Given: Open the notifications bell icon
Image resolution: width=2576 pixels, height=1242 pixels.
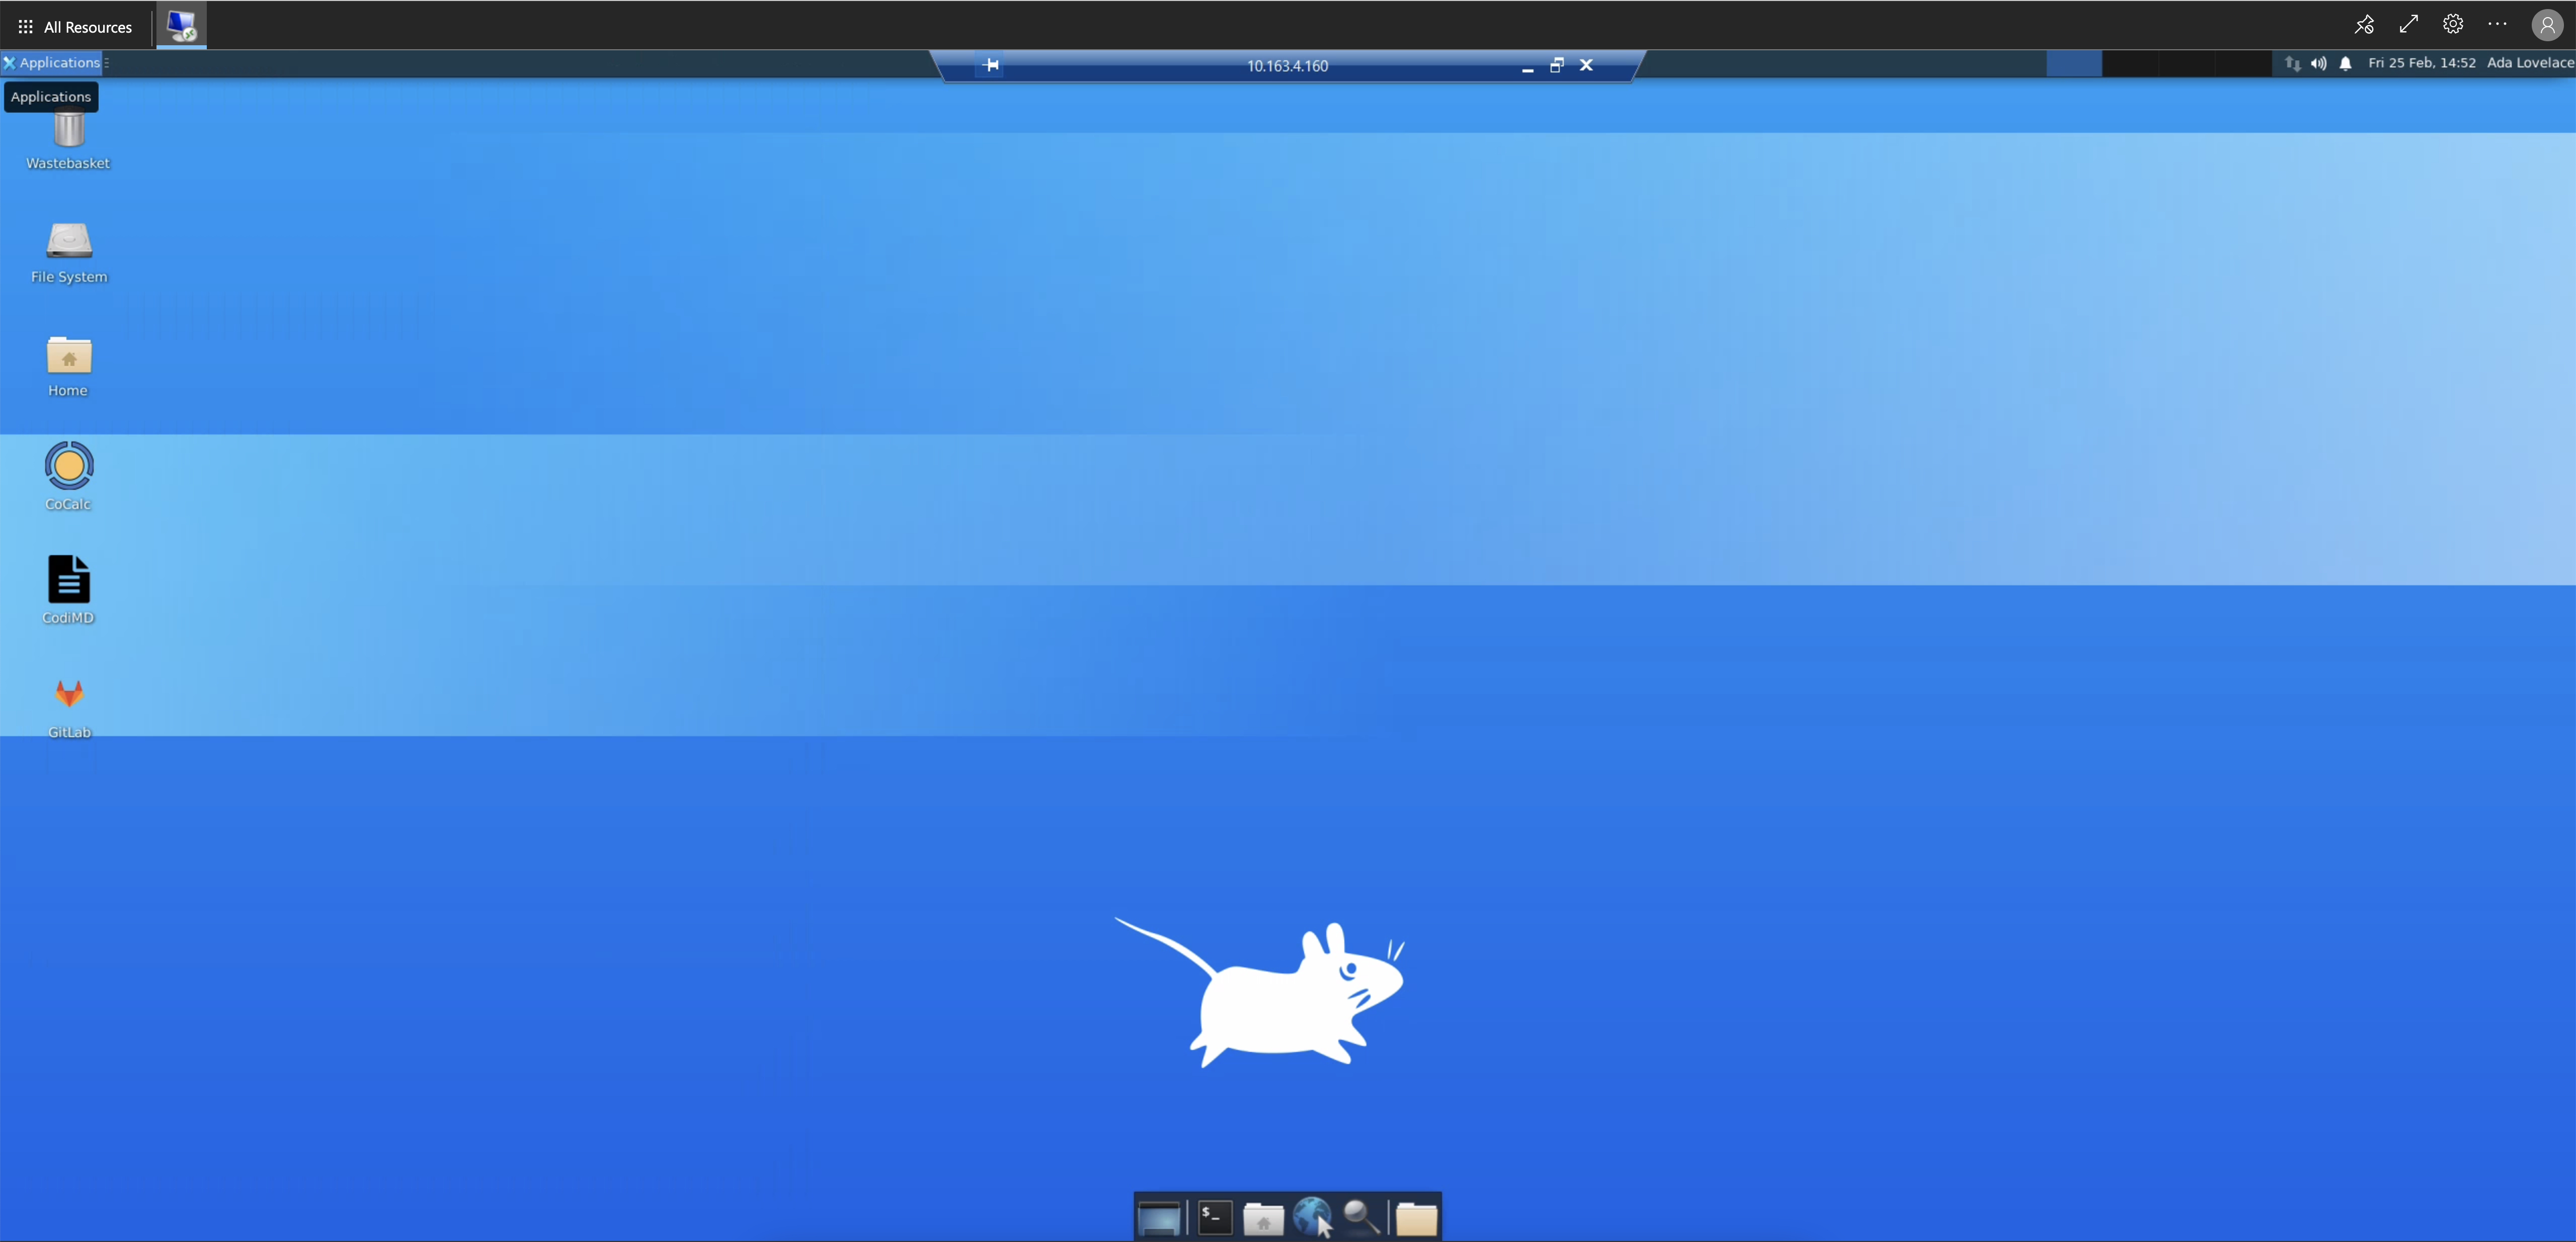Looking at the screenshot, I should [x=2345, y=63].
